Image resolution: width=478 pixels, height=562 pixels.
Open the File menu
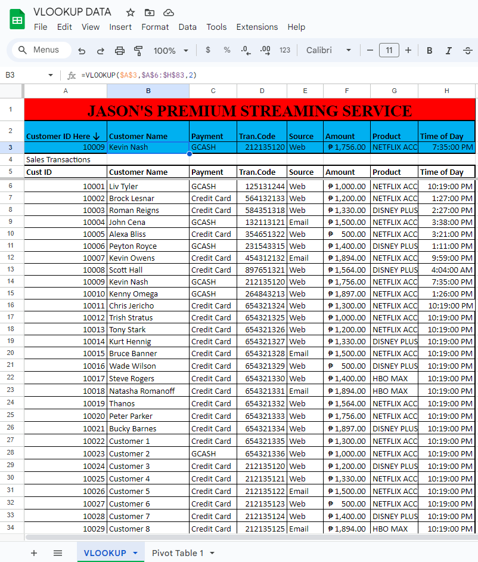click(41, 27)
